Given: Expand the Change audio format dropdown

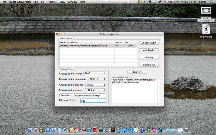Looking at the screenshot, I should [x=95, y=73].
